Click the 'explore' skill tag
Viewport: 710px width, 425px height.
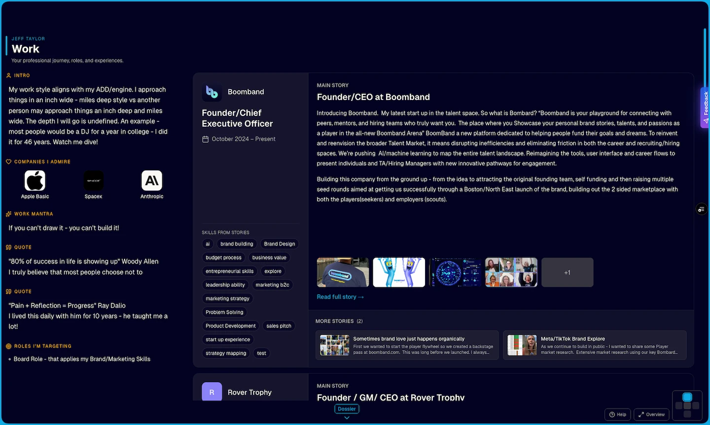click(273, 271)
